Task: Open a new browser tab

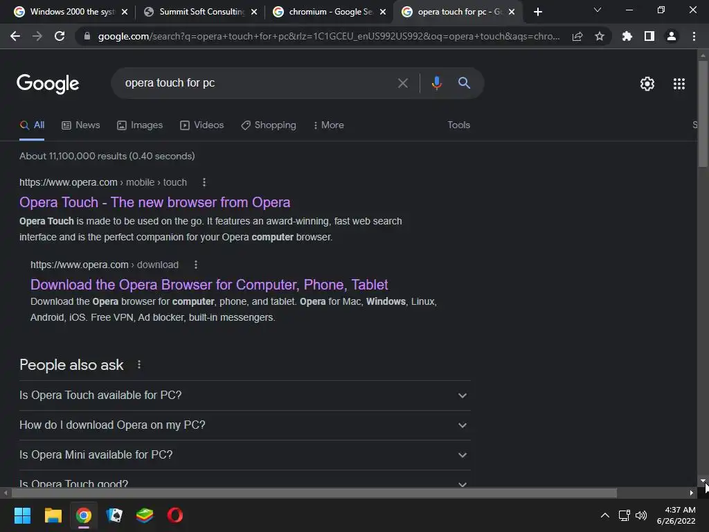Action: tap(537, 12)
